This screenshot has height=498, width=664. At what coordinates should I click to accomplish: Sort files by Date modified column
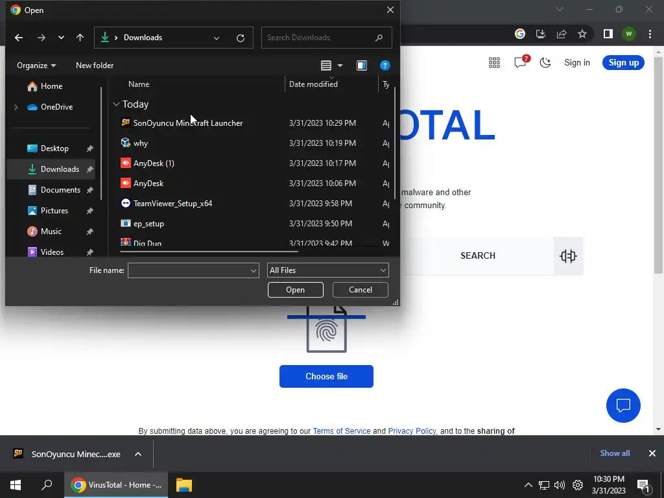(313, 84)
